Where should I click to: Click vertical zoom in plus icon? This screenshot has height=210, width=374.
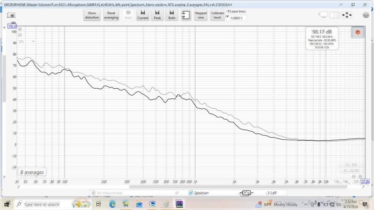pos(20,29)
